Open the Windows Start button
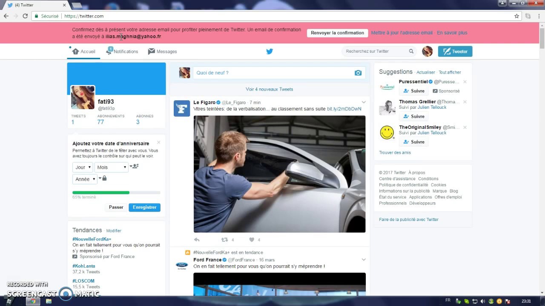 9,301
